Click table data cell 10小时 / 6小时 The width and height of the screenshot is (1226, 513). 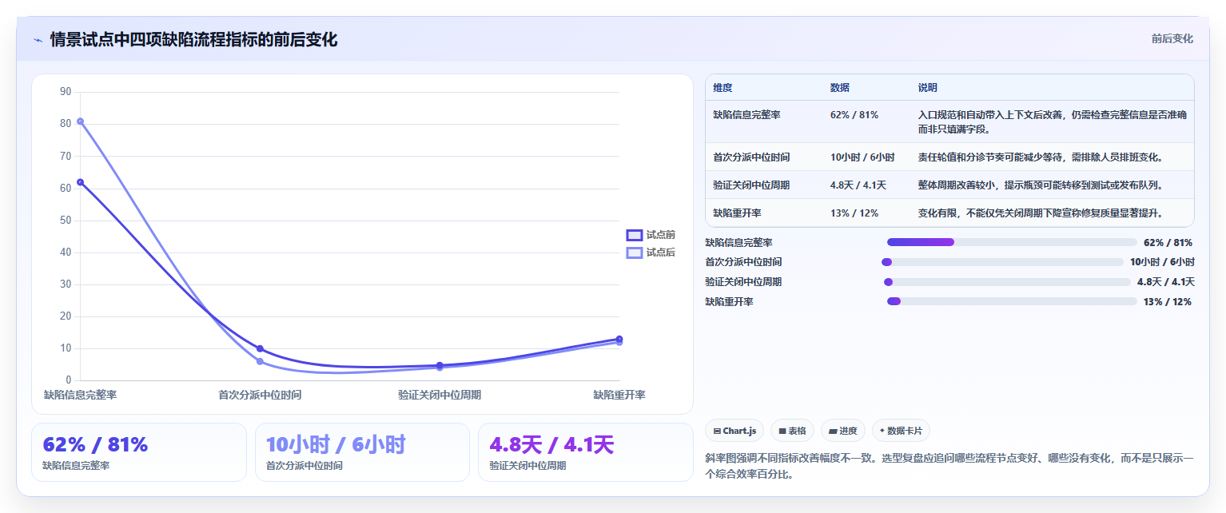[862, 157]
